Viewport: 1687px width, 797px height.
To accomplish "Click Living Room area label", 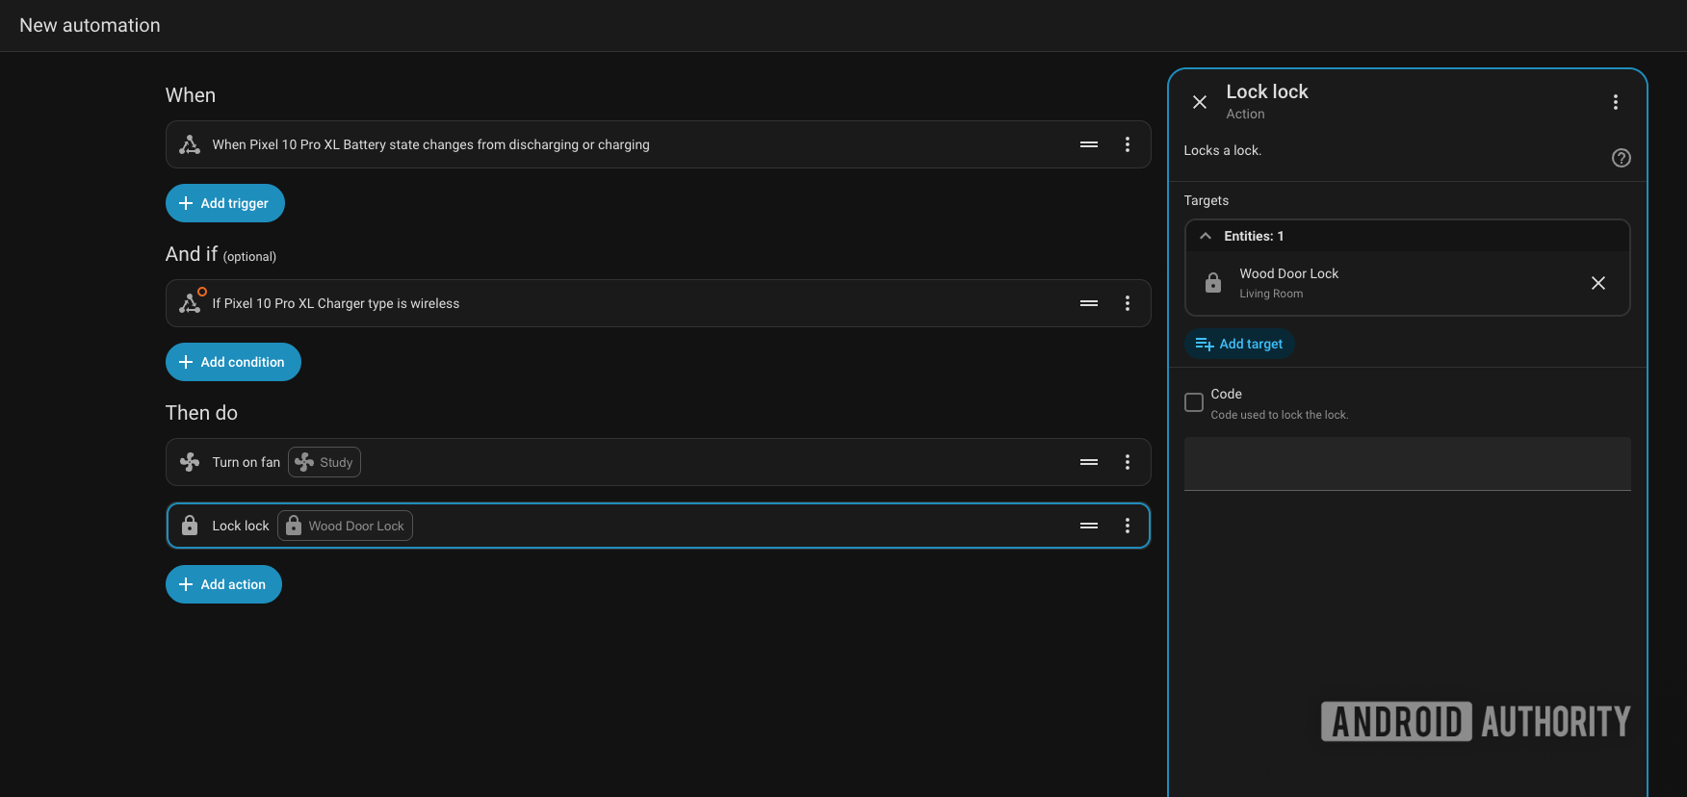I will [x=1271, y=294].
